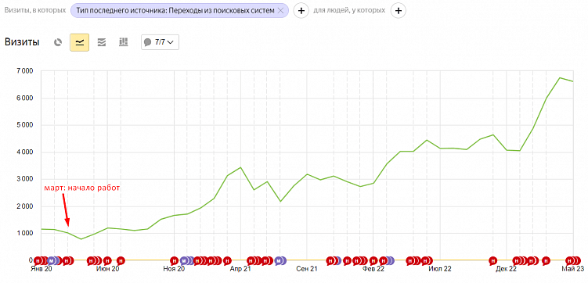The height and width of the screenshot is (283, 588).
Task: Click the 'Визиты' chart heading
Action: click(x=22, y=42)
